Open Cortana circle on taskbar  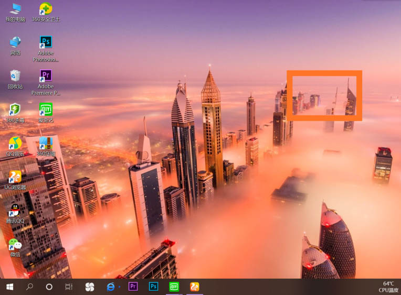(x=49, y=287)
